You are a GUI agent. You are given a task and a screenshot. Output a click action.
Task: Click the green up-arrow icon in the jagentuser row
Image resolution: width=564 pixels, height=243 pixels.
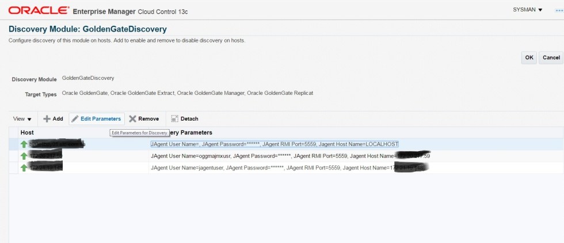(x=24, y=168)
